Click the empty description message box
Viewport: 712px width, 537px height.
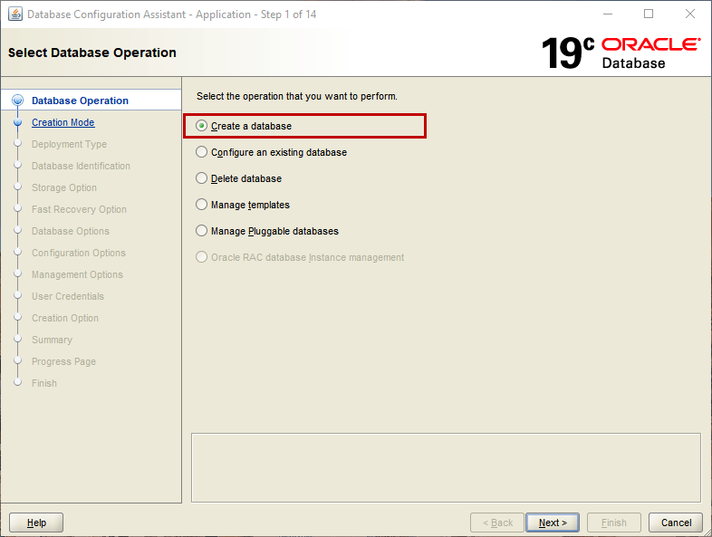click(x=446, y=467)
